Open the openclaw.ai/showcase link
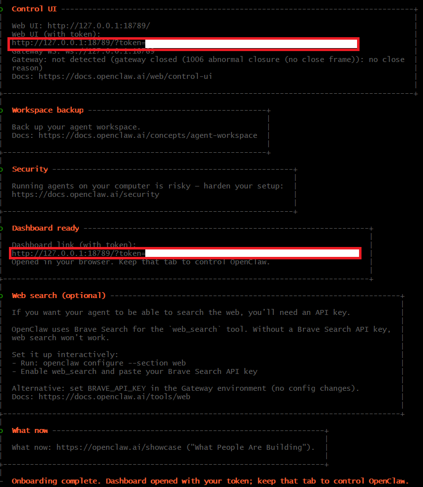The image size is (423, 487). 119,447
